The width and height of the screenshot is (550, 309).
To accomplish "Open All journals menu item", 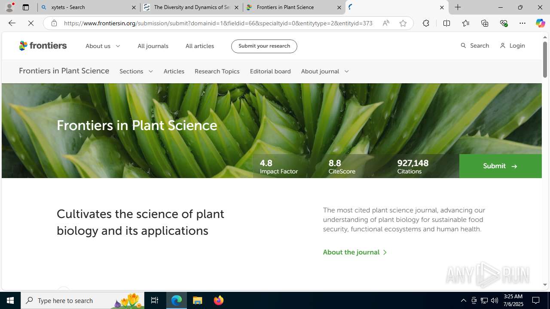I will [x=153, y=46].
